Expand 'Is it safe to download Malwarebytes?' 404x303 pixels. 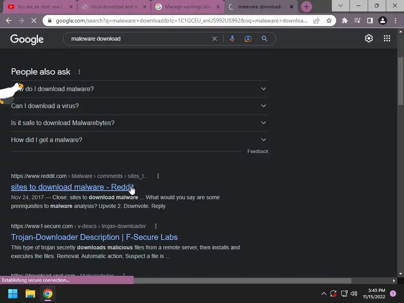[x=139, y=123]
